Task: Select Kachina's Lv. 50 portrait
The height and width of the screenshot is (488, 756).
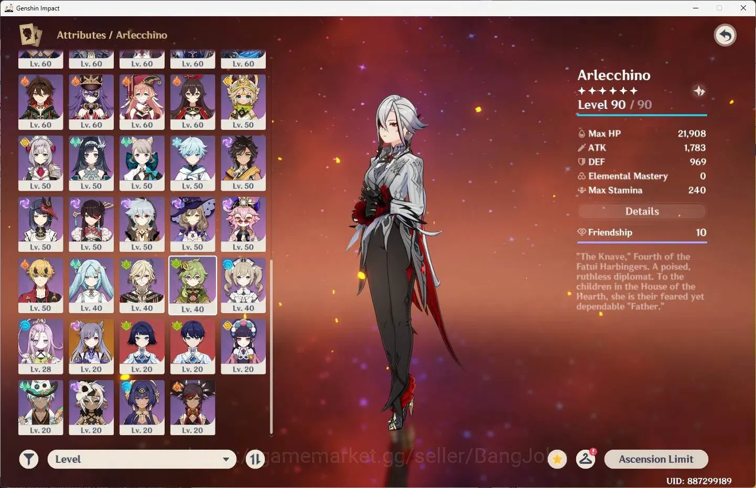Action: (x=243, y=102)
